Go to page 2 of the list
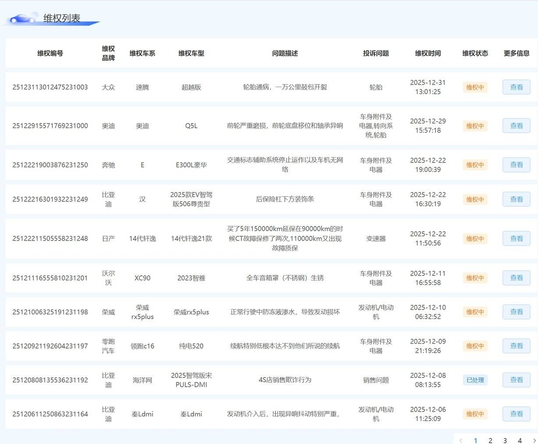Screen dimensions: 538x444 coord(490,440)
